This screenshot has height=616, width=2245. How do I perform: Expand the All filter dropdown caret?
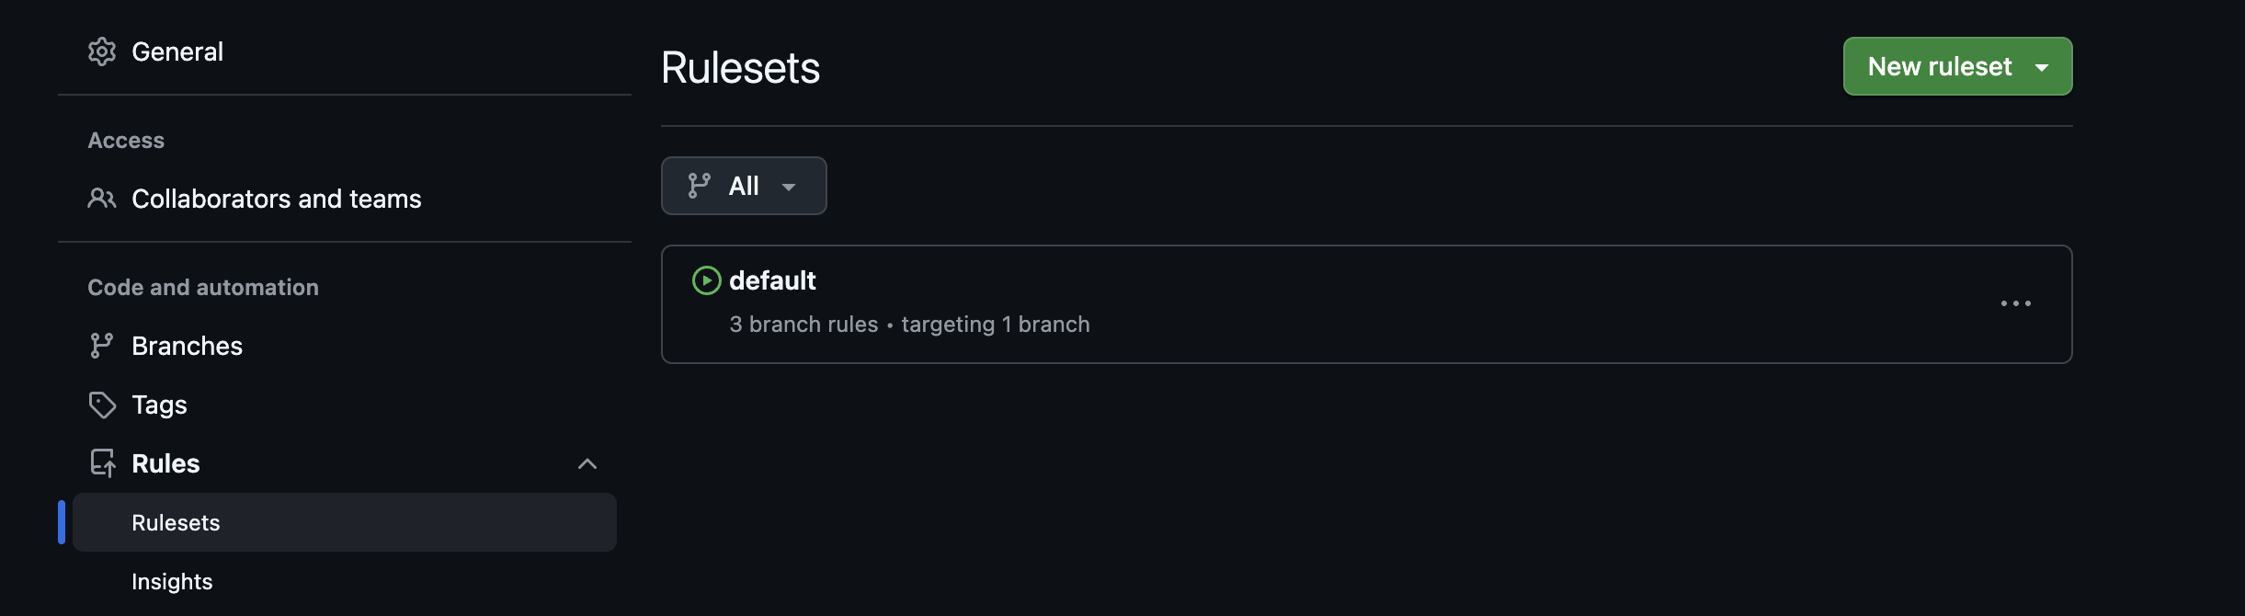tap(789, 187)
